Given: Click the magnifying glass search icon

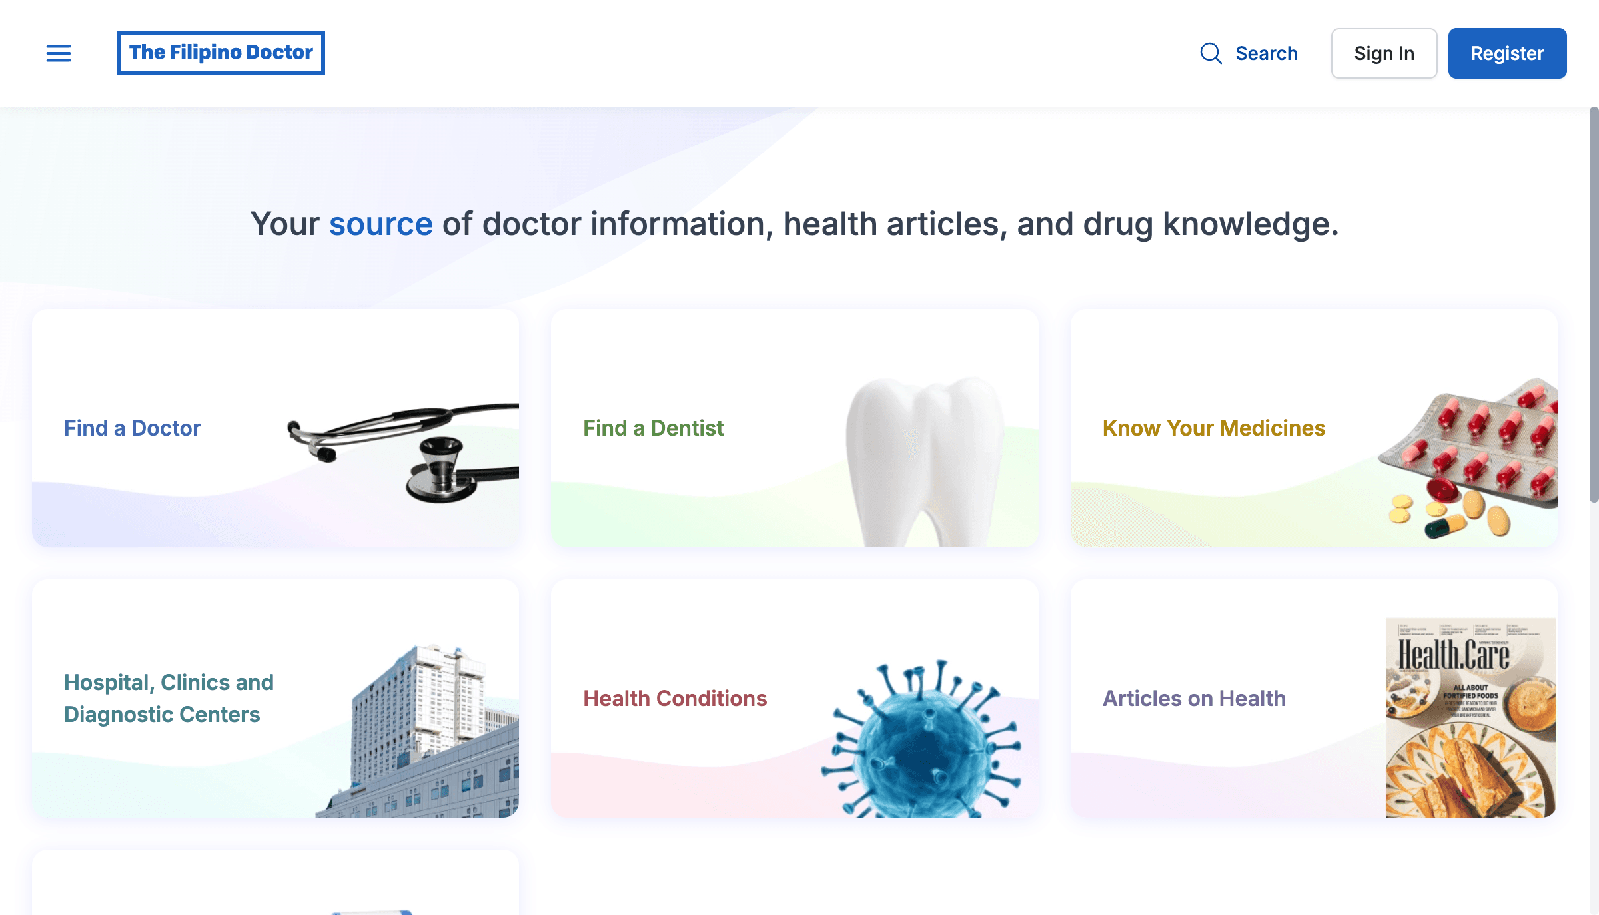Looking at the screenshot, I should pos(1211,53).
